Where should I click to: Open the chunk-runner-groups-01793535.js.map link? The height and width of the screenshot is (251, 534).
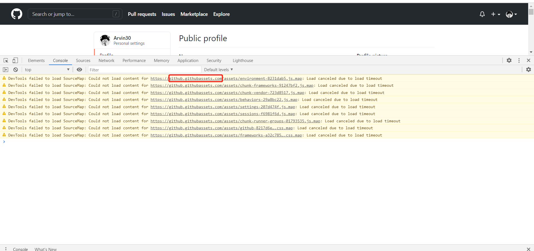point(236,121)
